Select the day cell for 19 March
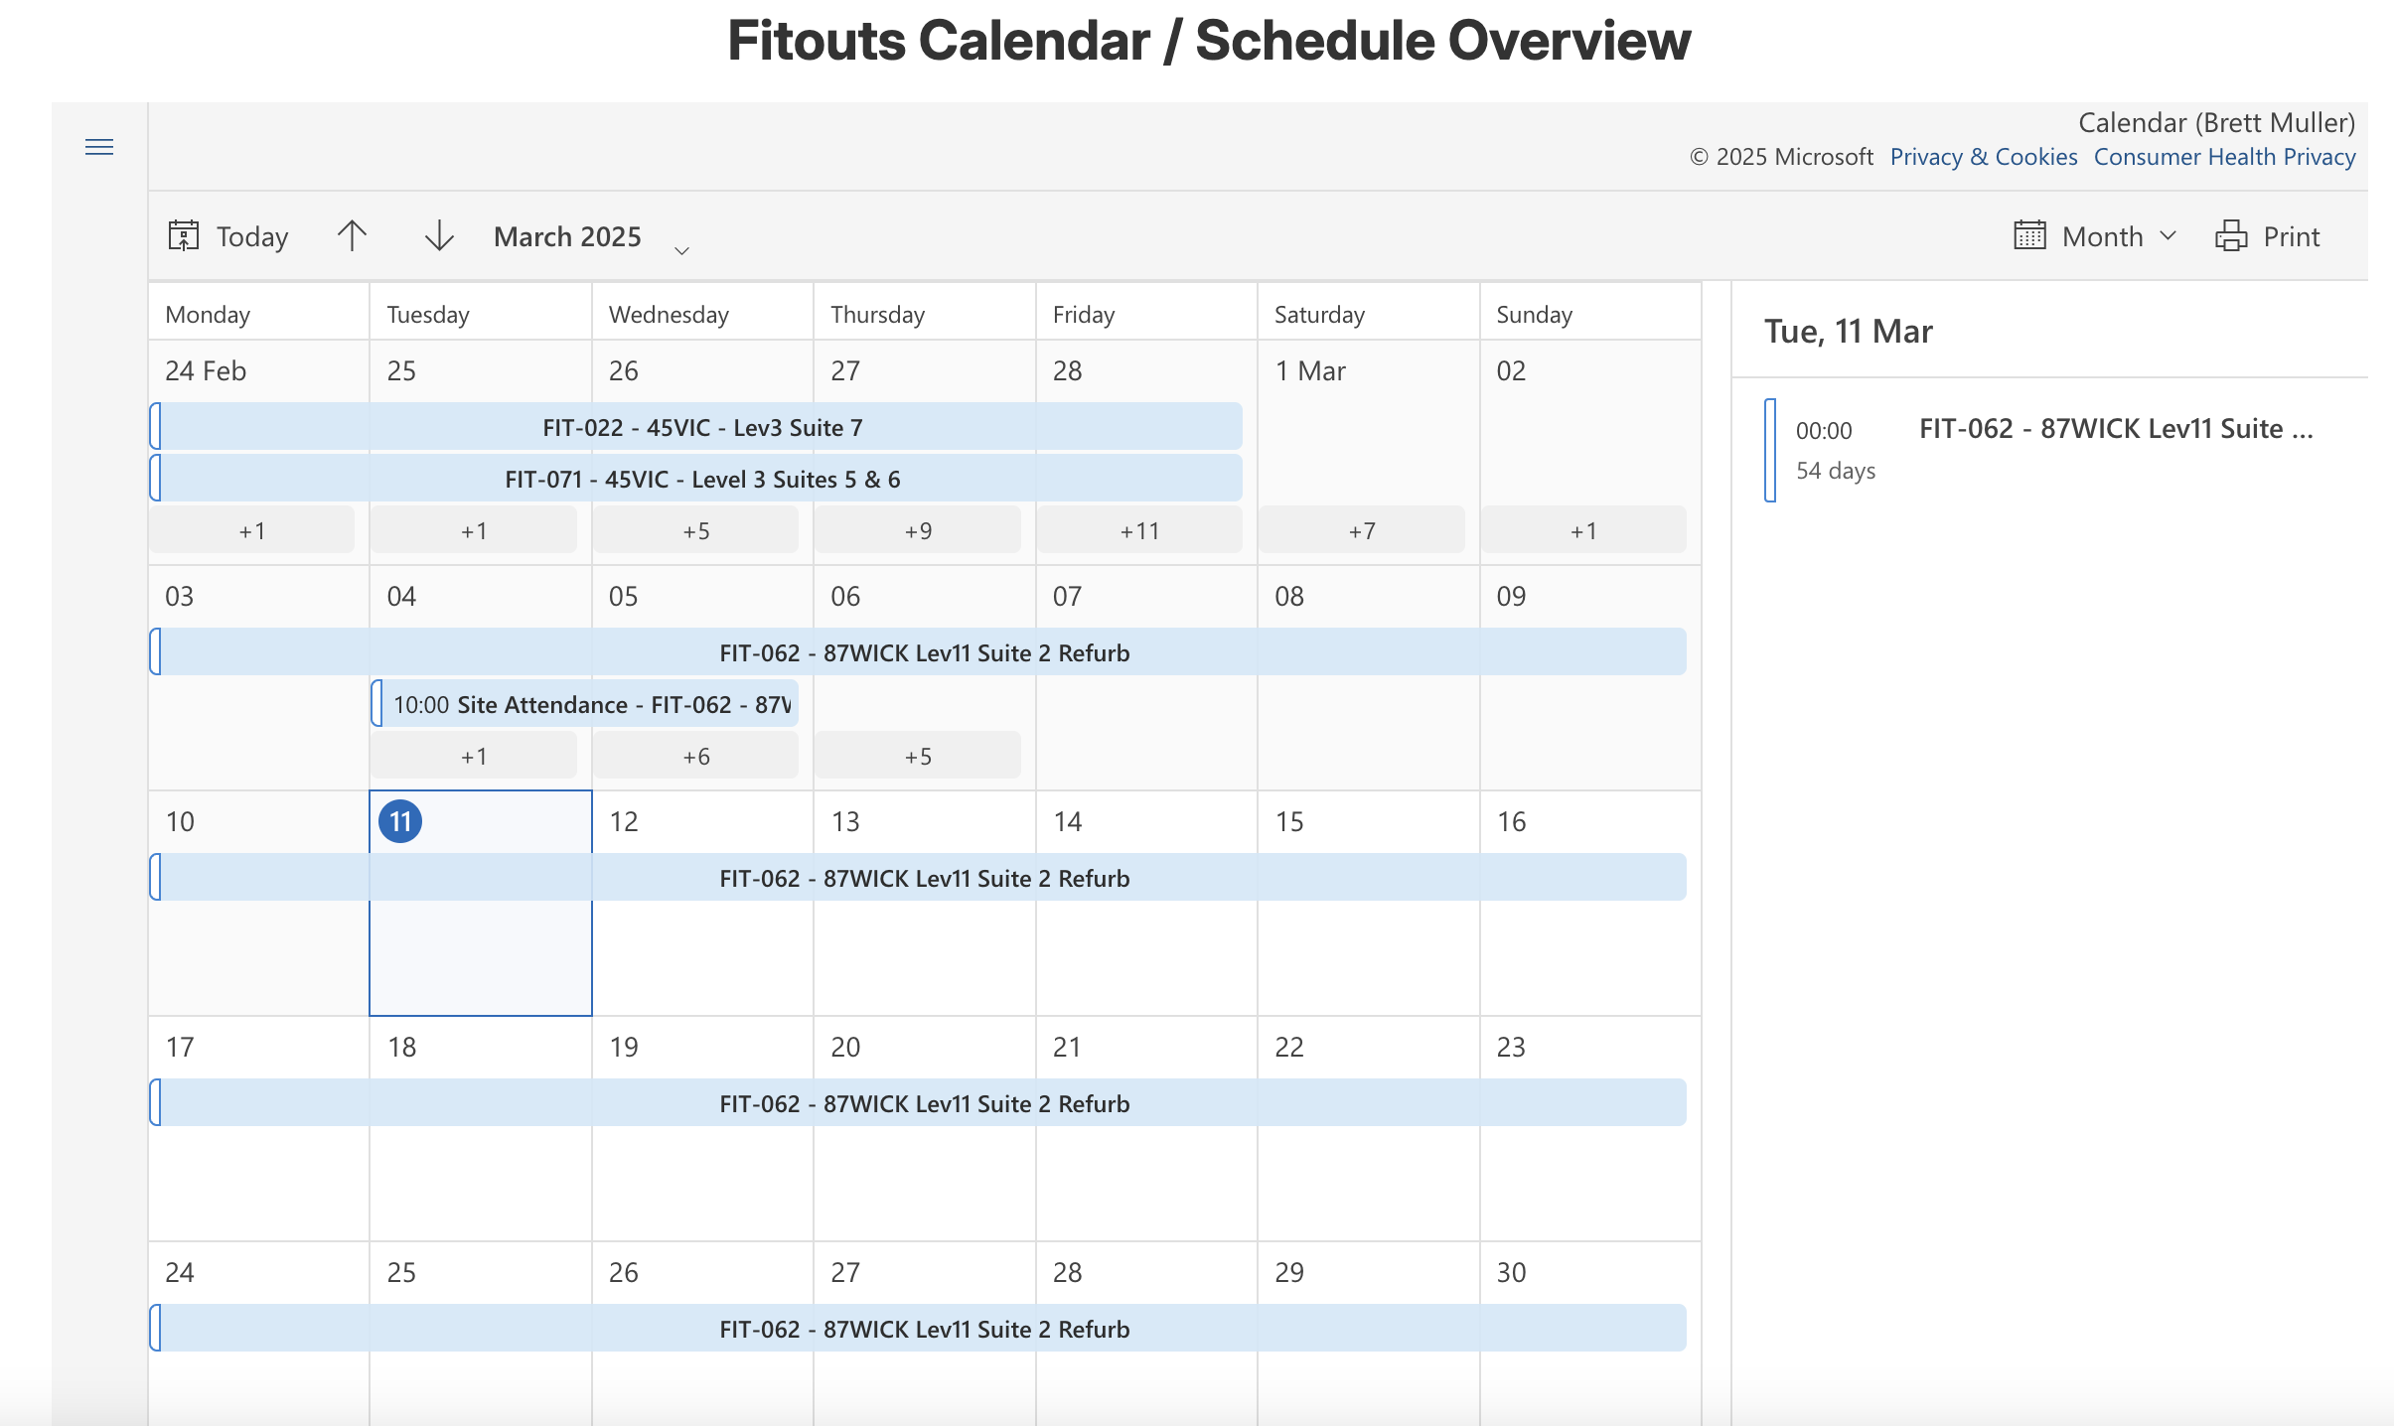The width and height of the screenshot is (2394, 1426). tap(702, 1128)
